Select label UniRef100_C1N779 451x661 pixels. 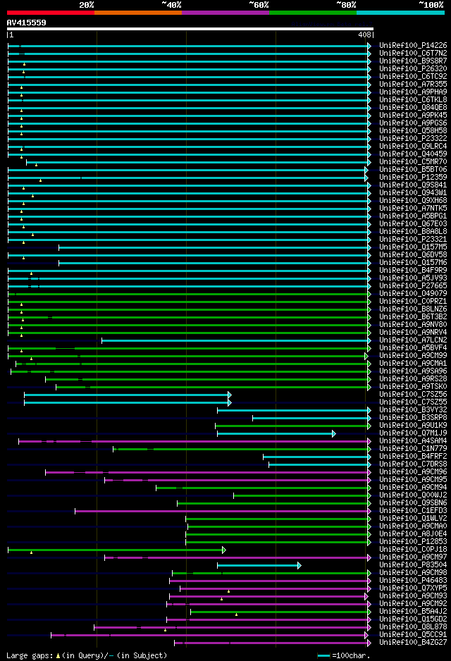pyautogui.click(x=413, y=448)
